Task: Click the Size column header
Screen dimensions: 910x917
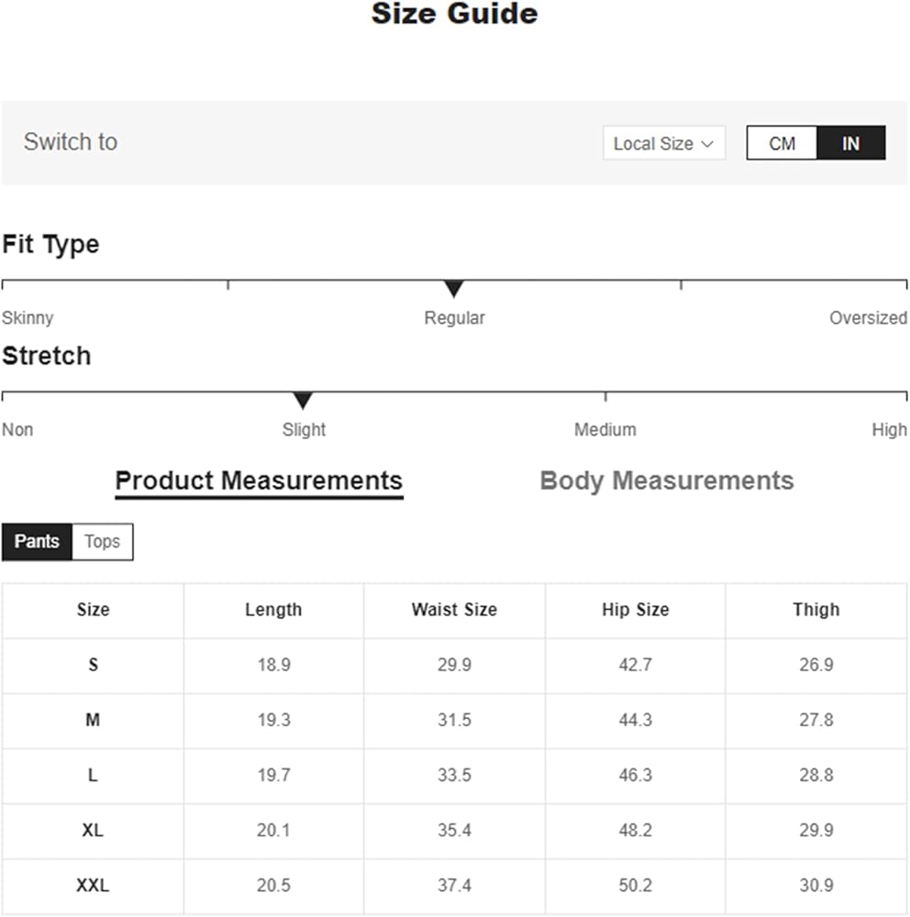Action: pos(93,610)
